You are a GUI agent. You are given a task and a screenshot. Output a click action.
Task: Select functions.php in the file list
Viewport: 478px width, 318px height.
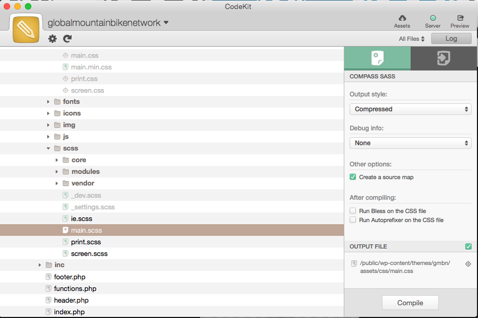pyautogui.click(x=75, y=289)
